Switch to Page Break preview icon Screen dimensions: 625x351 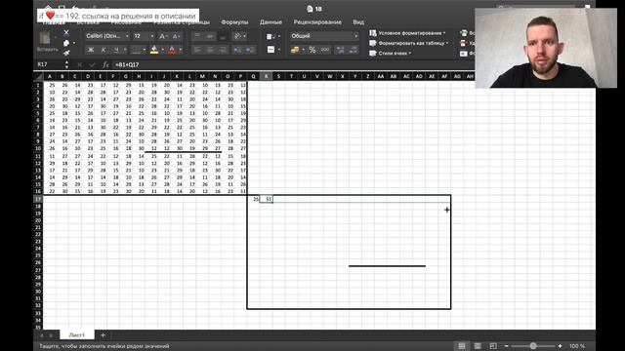click(493, 346)
